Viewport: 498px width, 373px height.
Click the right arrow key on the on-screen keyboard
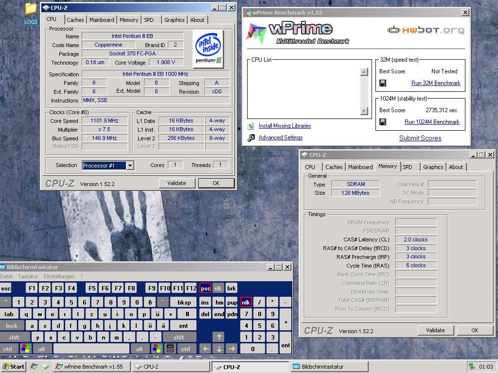(x=232, y=349)
